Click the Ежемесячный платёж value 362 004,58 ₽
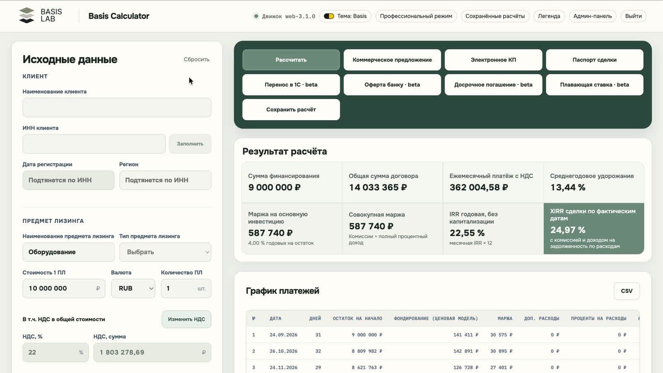This screenshot has height=373, width=663. tap(479, 187)
